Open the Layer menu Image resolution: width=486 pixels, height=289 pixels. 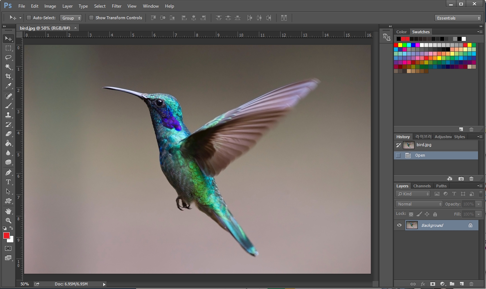click(68, 6)
